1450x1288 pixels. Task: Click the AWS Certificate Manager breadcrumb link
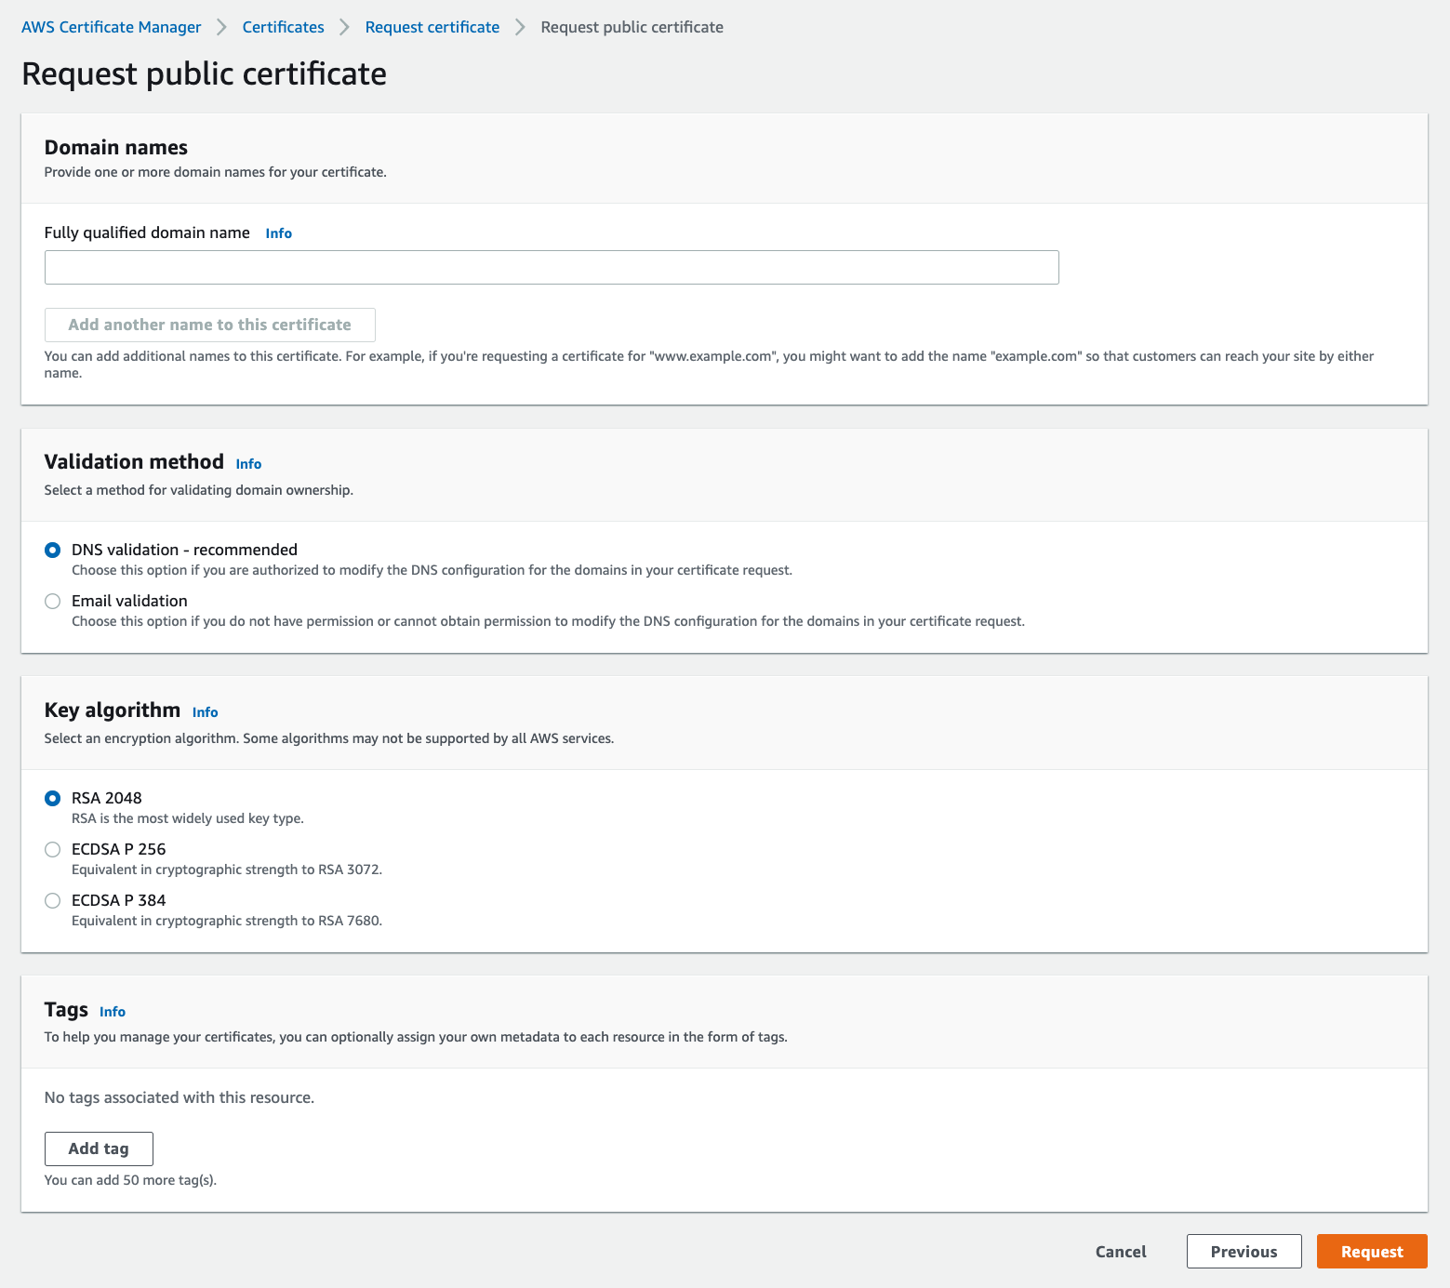[x=111, y=27]
